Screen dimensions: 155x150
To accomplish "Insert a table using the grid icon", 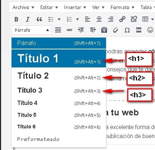I will (x=145, y=19).
